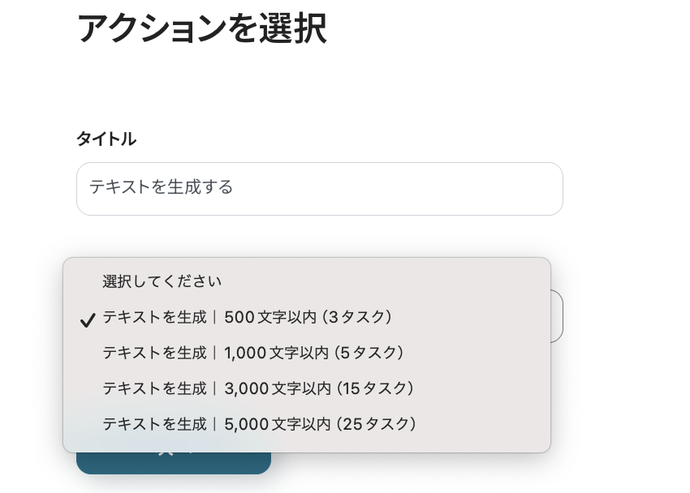
Task: Click into the タイトル text input
Action: [319, 188]
